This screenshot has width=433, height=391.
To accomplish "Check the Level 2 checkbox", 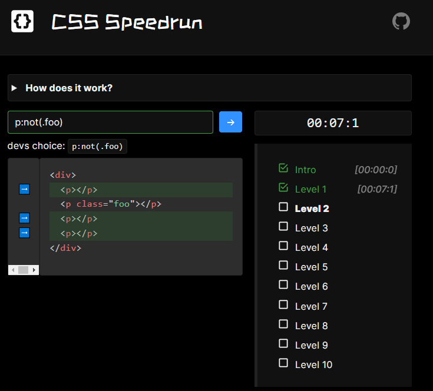I will pos(283,207).
